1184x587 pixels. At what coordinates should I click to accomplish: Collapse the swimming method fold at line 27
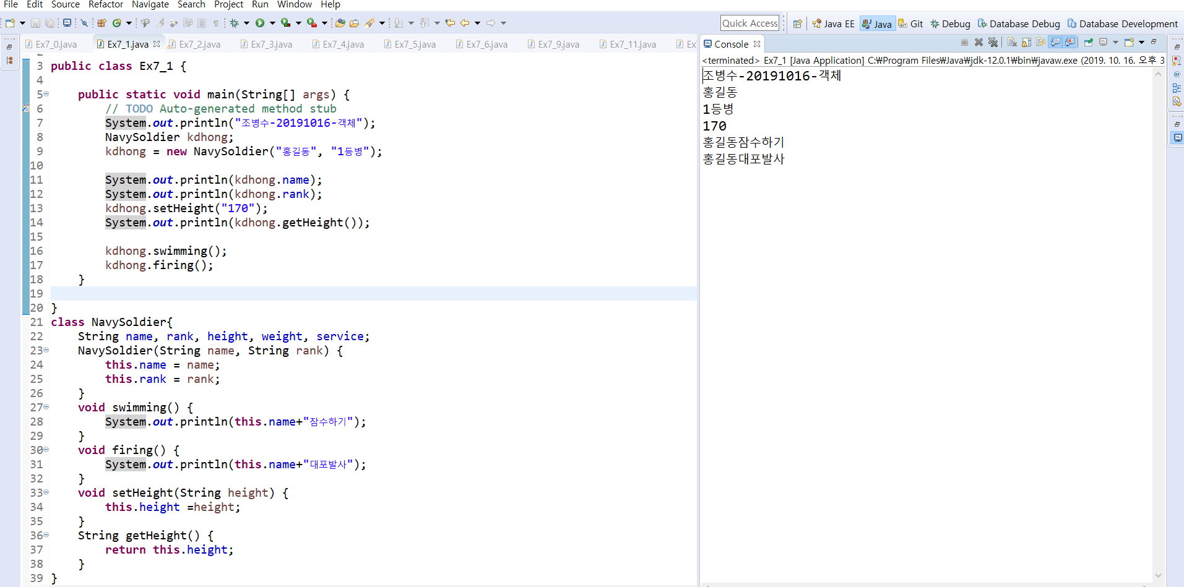(x=46, y=407)
